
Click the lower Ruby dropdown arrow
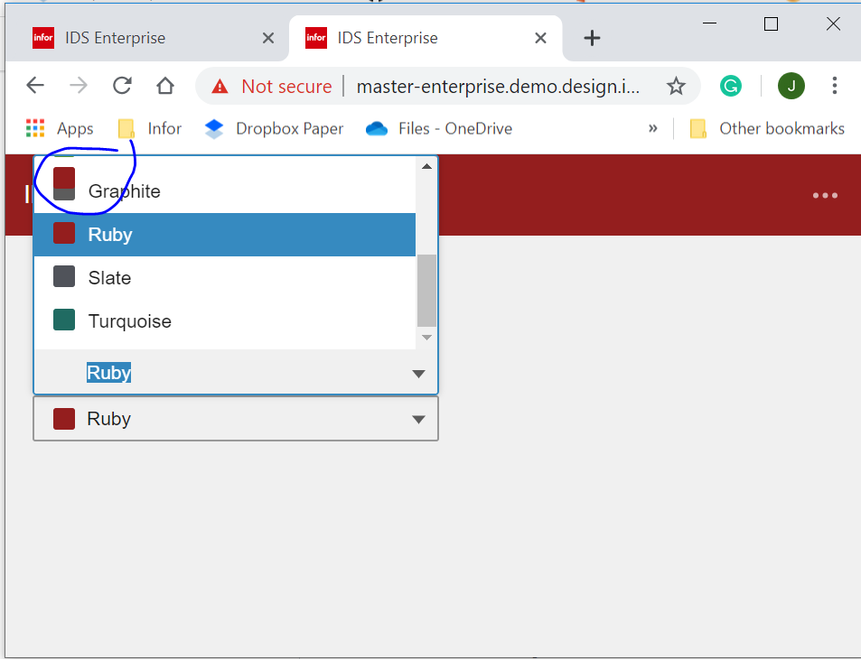click(x=418, y=420)
